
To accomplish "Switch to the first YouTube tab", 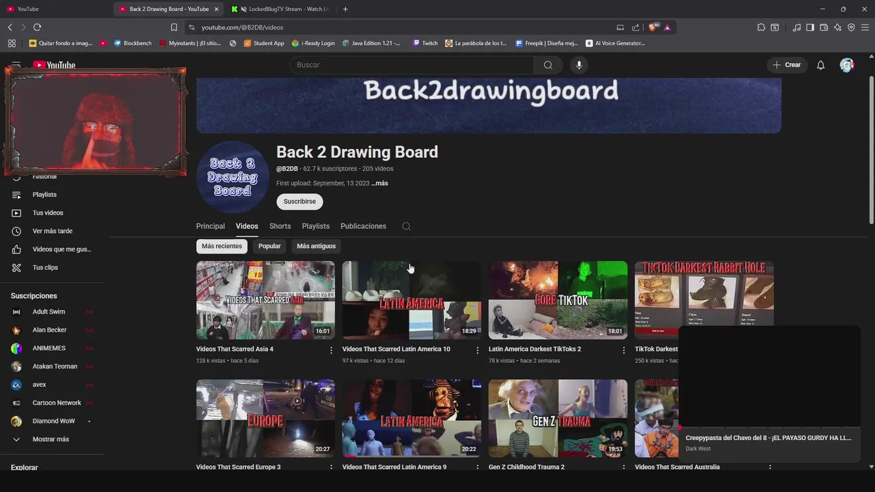I will (x=55, y=9).
